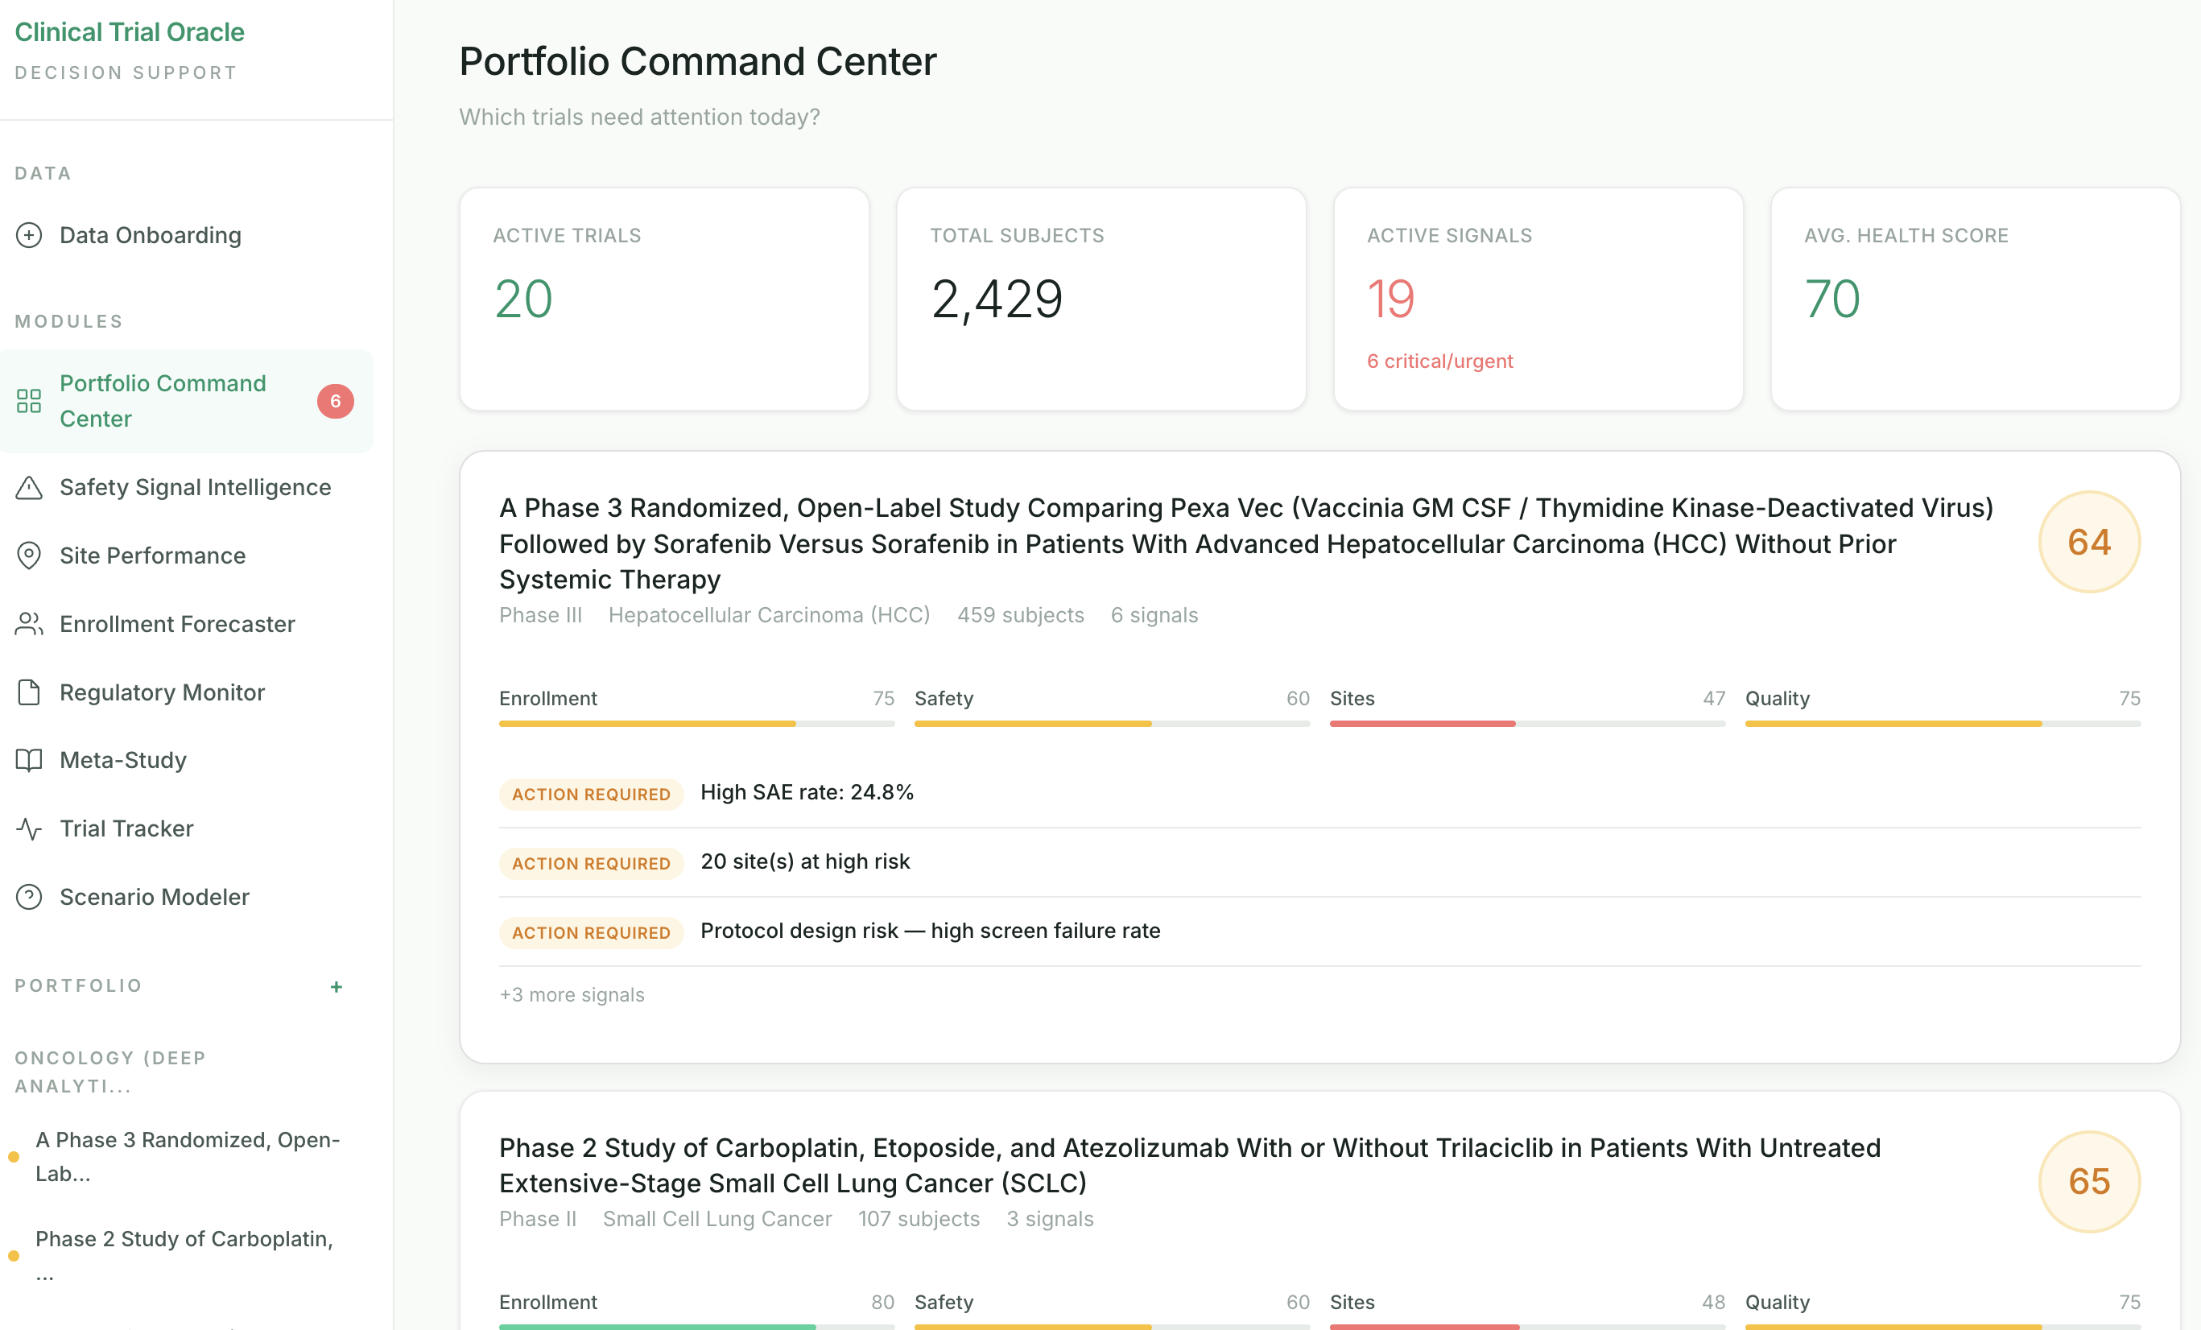Select Portfolio Command Center in the sidebar

[186, 401]
